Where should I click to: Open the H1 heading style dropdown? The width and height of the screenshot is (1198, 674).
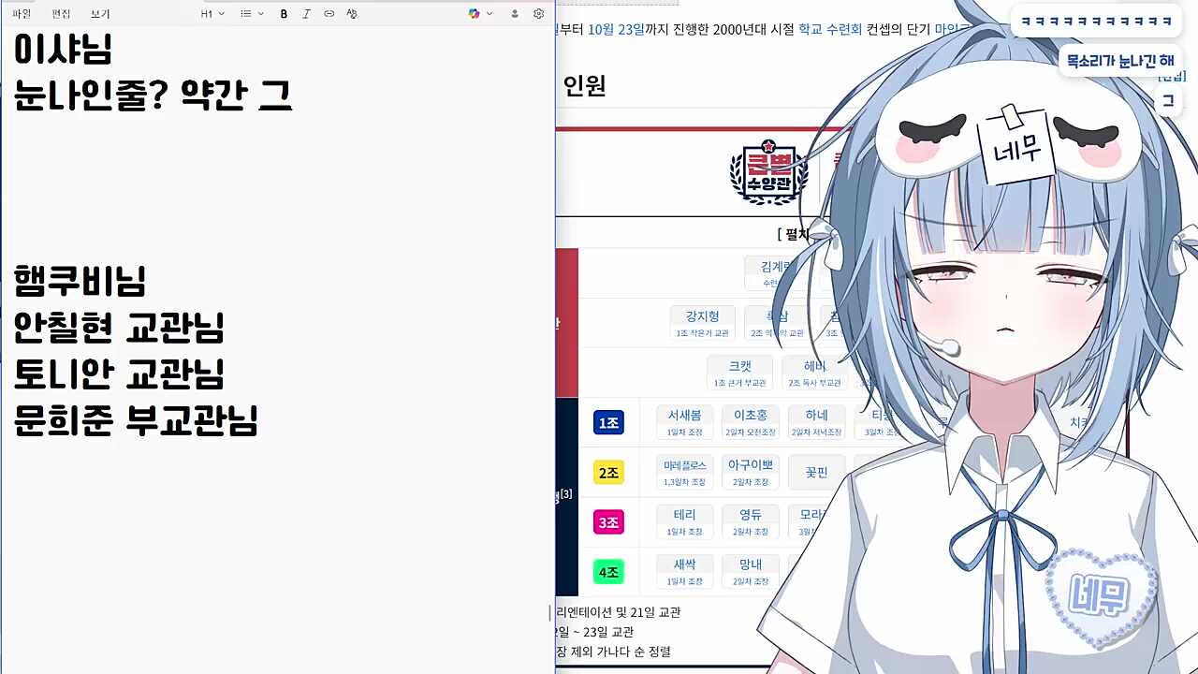pos(210,13)
